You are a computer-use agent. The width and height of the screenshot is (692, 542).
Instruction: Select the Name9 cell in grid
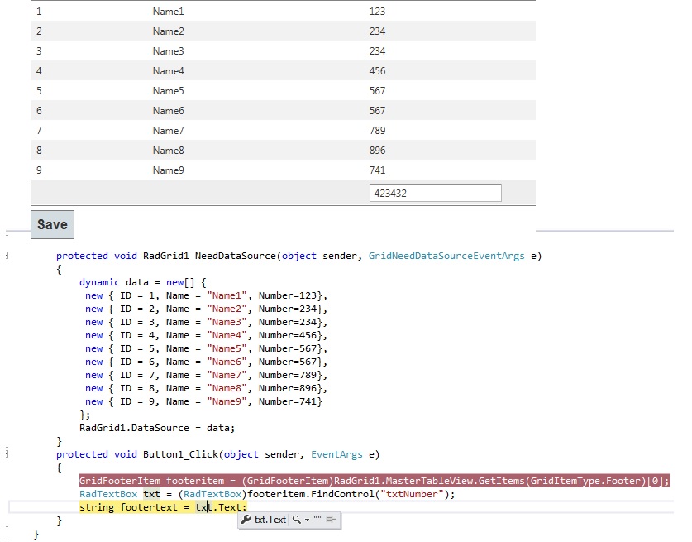(168, 170)
